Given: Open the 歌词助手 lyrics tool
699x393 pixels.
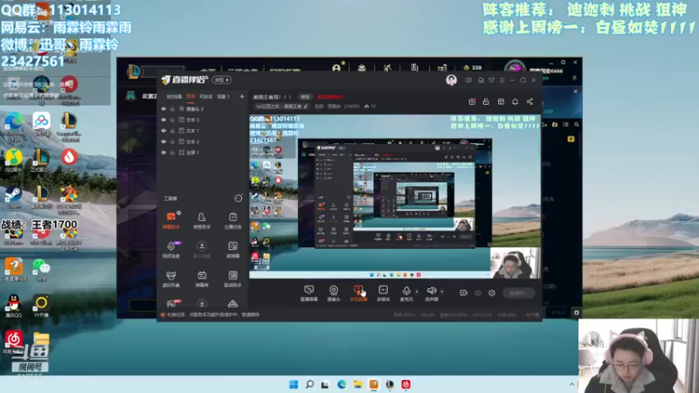Looking at the screenshot, I should point(232,279).
